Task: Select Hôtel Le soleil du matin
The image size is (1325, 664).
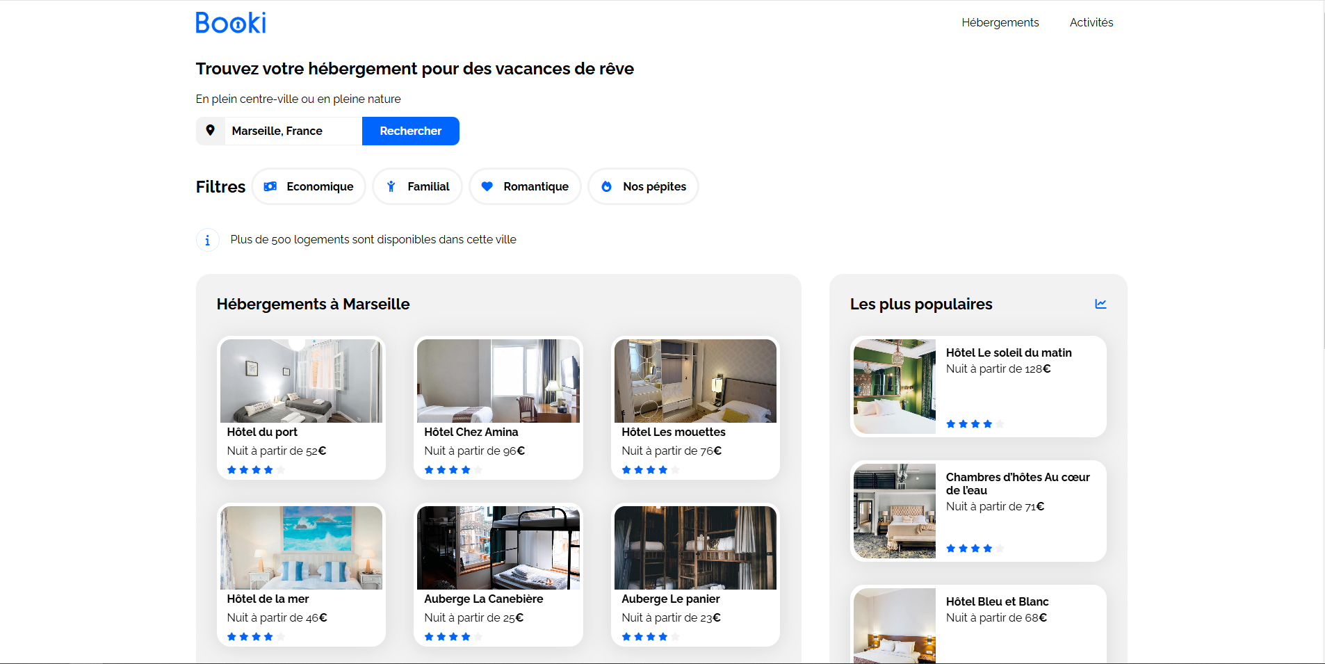Action: pos(1008,353)
